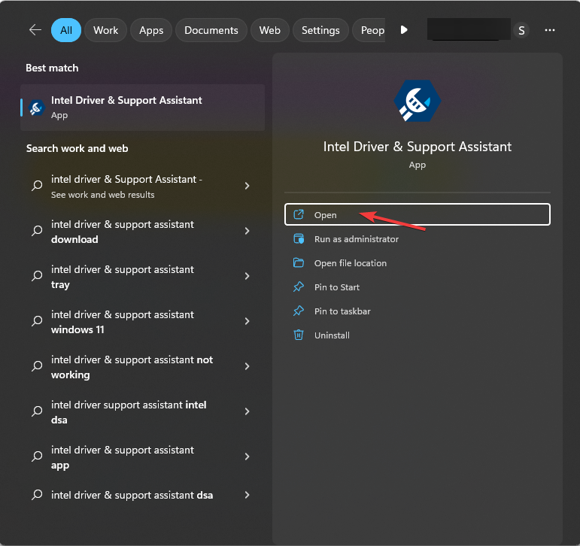Expand chevron for the 'windows 11' suggestion
Screen dimensions: 580x546
coord(247,321)
